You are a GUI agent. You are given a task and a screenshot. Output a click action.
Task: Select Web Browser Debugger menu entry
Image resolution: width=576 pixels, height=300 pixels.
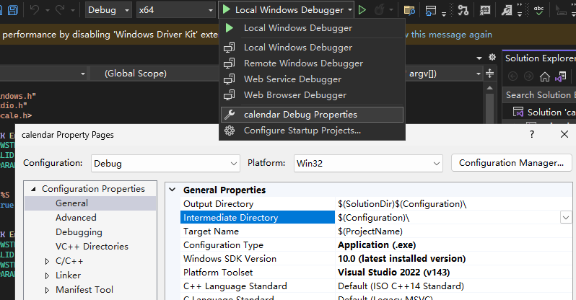[x=313, y=95]
